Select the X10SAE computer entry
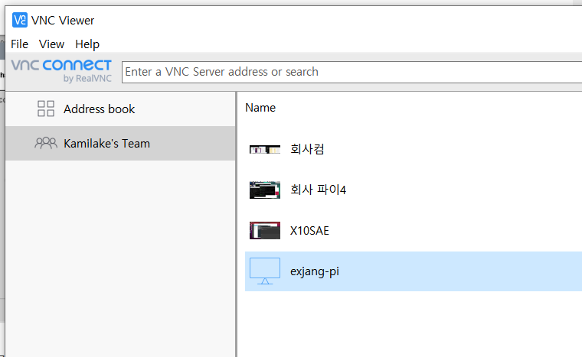Viewport: 582px width, 357px height. pyautogui.click(x=414, y=231)
